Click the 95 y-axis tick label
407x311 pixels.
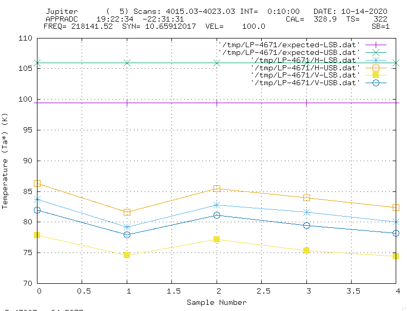(x=28, y=130)
